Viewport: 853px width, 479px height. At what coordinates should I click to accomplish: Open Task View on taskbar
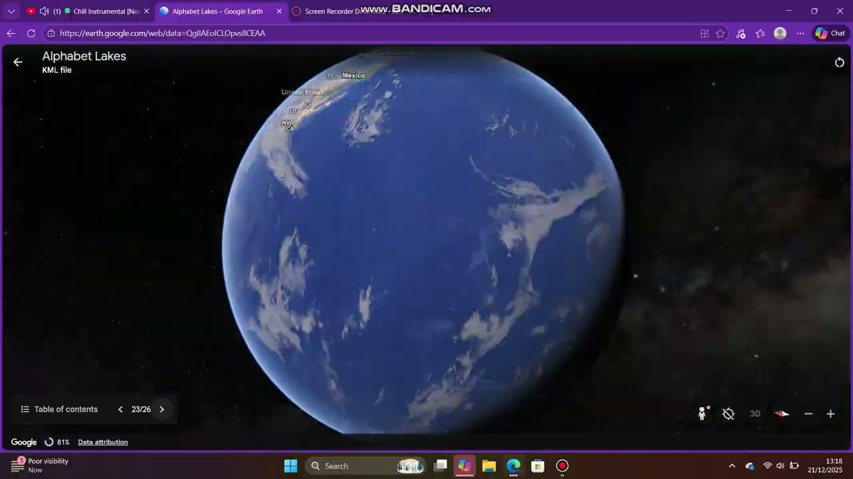[440, 466]
